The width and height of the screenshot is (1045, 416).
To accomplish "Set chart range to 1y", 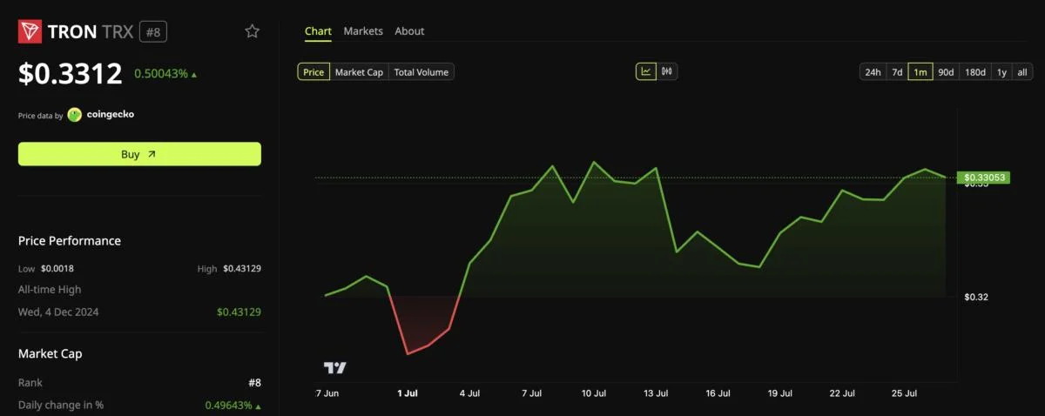I will point(1001,72).
